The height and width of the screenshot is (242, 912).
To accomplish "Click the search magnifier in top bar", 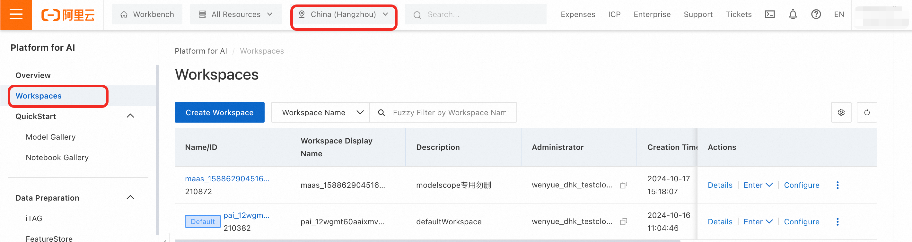I will coord(417,15).
